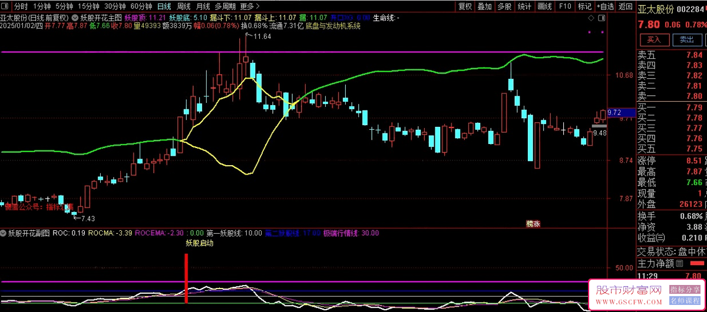Select the 1分钟 period
The height and width of the screenshot is (312, 707).
coord(42,6)
